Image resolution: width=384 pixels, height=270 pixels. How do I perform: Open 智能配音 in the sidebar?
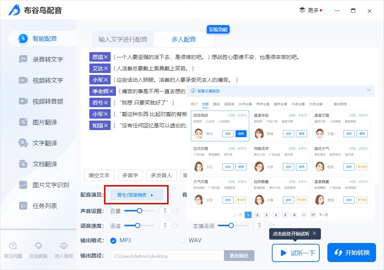click(x=42, y=38)
